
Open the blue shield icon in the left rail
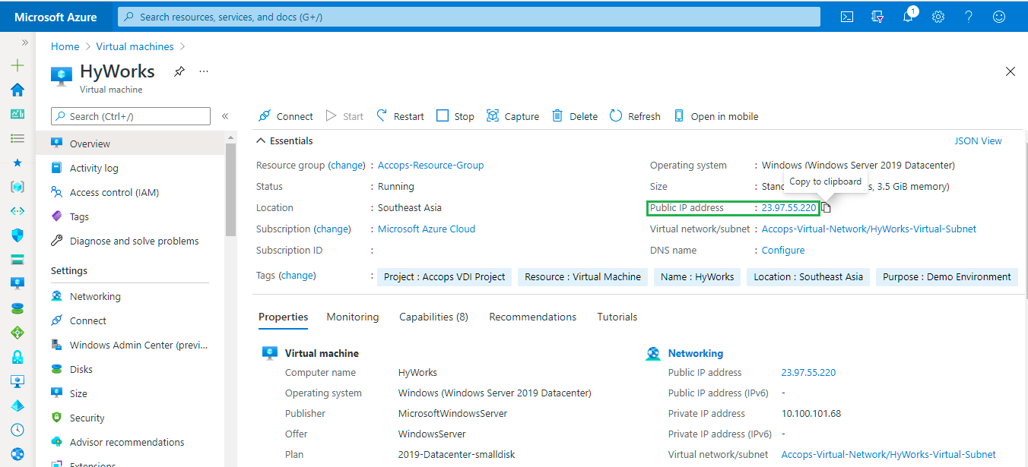pos(17,235)
